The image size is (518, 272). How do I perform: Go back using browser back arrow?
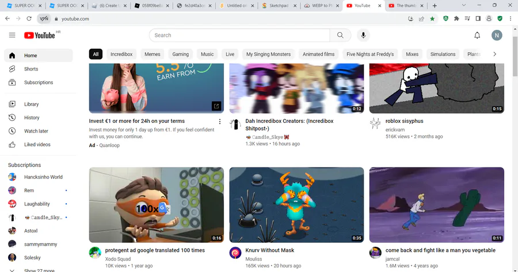coord(7,19)
